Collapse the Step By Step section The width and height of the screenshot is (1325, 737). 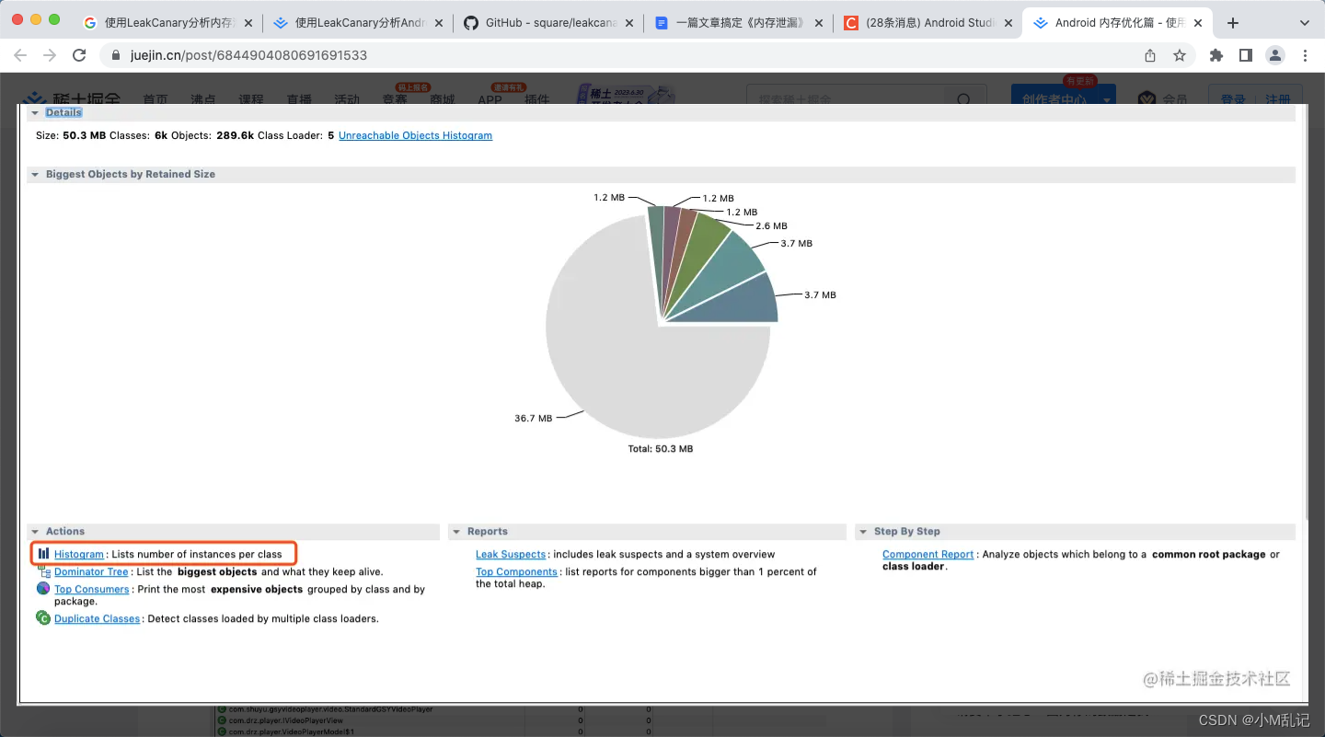[x=862, y=532]
